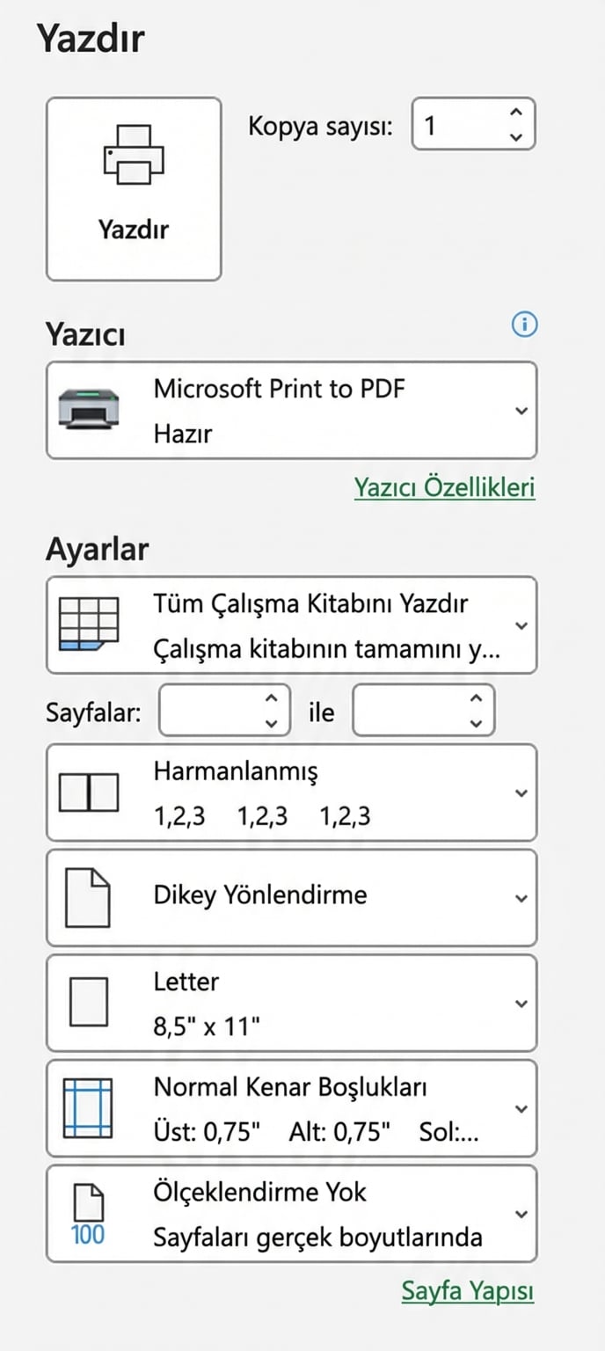Open the printer selection dropdown
The image size is (605, 1351).
[x=521, y=409]
